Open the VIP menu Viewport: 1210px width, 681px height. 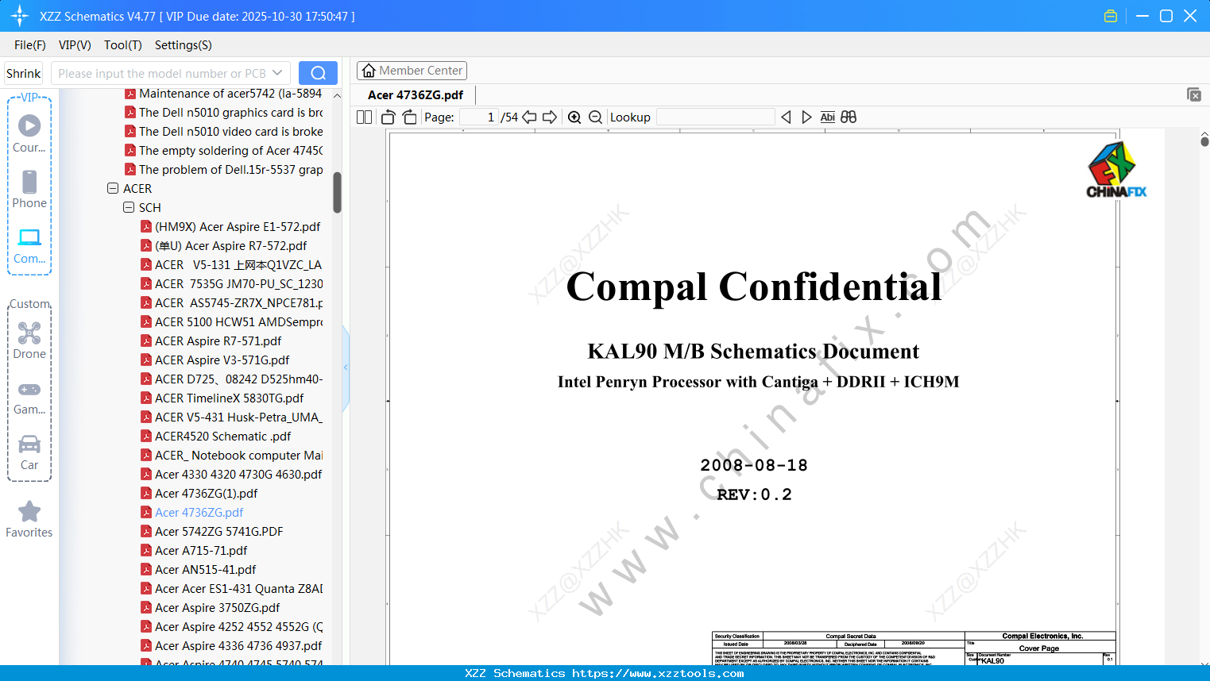75,45
